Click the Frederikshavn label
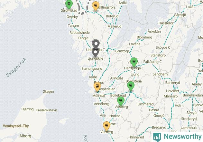 tap(47, 110)
